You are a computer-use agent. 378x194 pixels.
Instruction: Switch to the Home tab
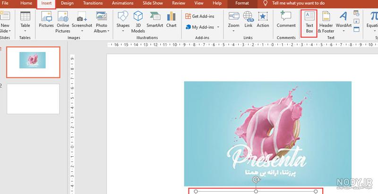click(x=26, y=3)
